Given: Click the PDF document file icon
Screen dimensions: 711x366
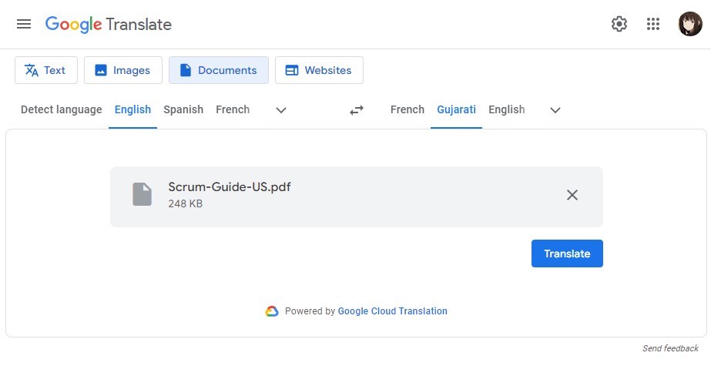Looking at the screenshot, I should tap(142, 194).
